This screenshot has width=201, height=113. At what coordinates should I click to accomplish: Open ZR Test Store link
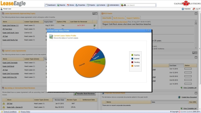click(7, 29)
